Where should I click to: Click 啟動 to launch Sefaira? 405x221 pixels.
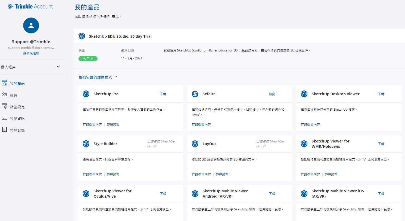tap(272, 94)
